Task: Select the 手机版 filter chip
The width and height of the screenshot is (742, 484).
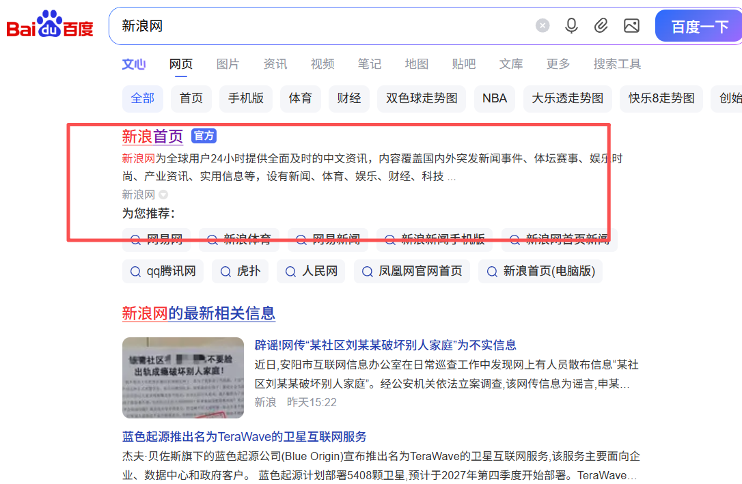Action: tap(246, 98)
